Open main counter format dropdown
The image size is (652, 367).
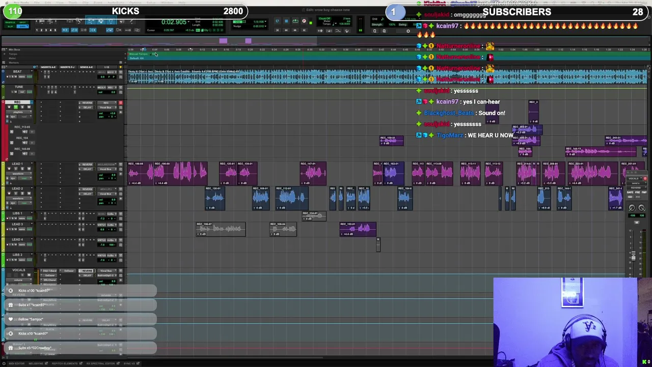[188, 21]
